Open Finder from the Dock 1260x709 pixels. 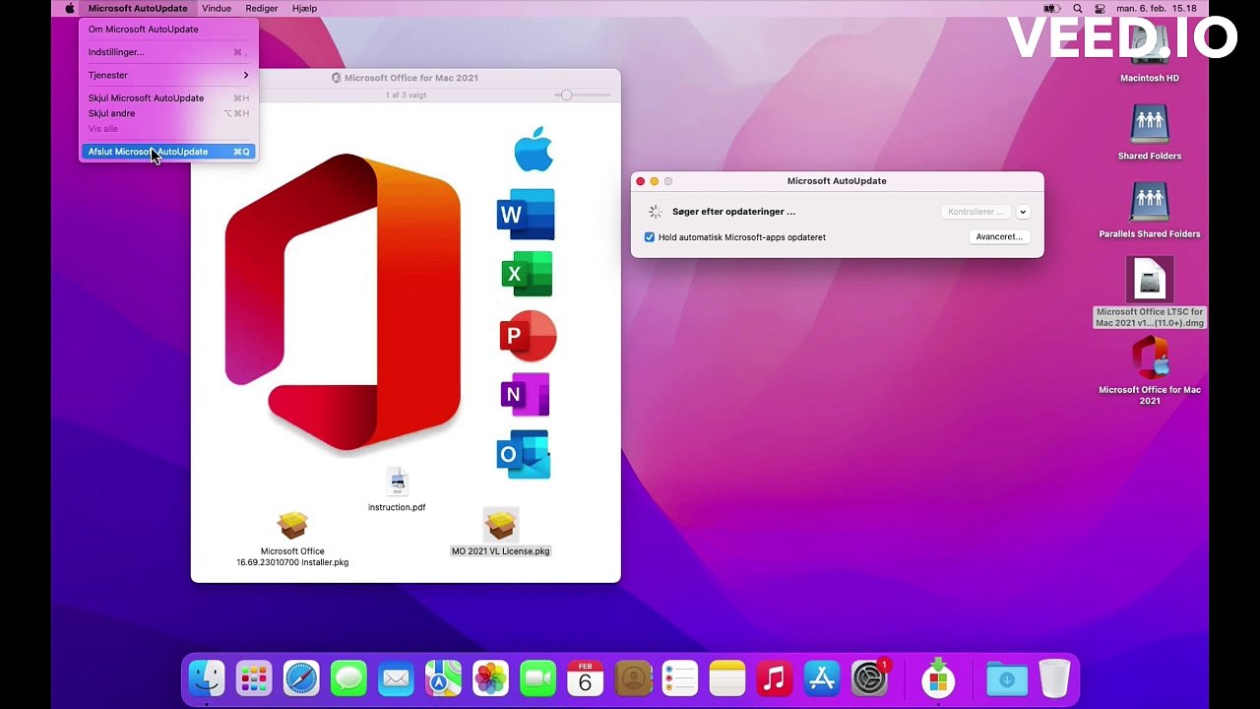pos(207,678)
